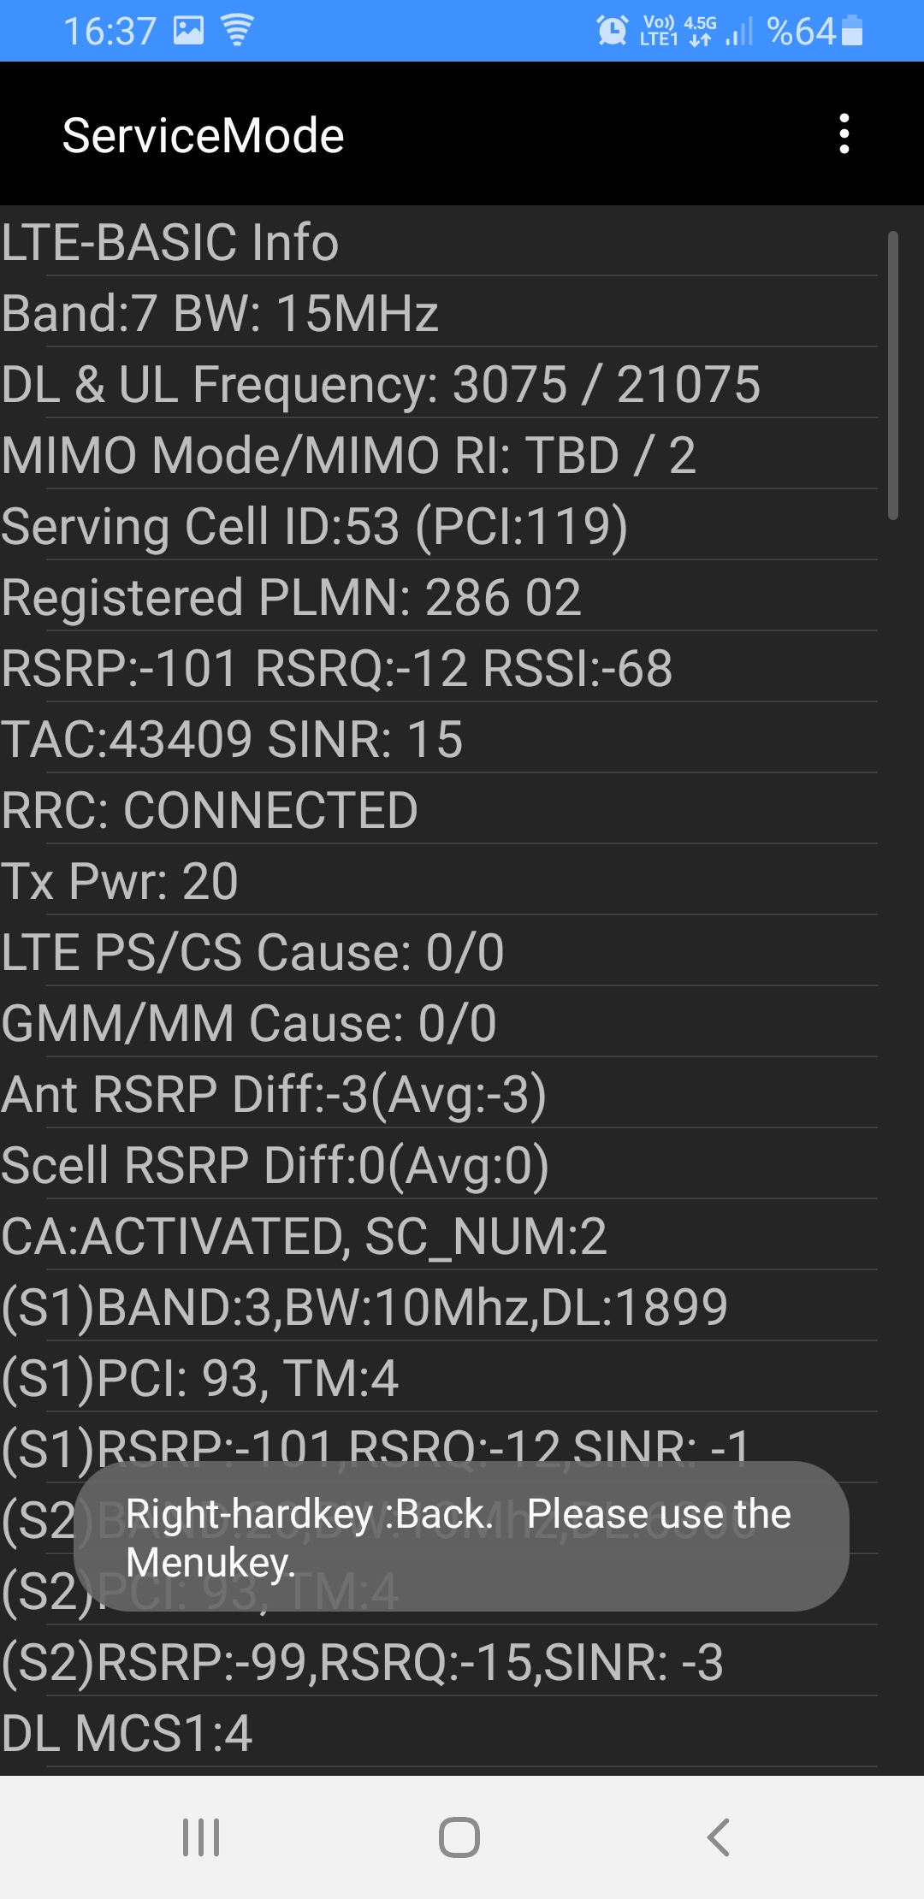Tap the VoLTE LTE1 indicator
The image size is (924, 1899).
coord(659,31)
